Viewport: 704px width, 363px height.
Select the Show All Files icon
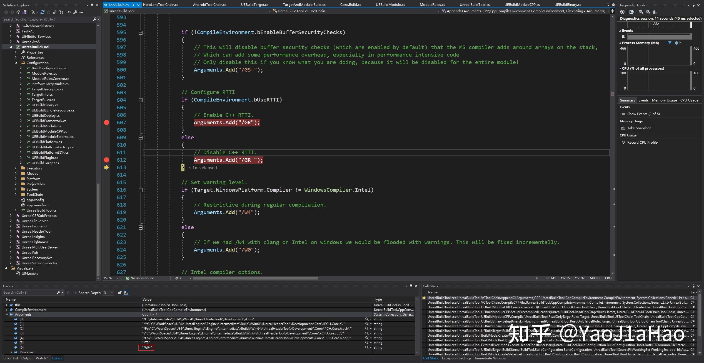click(61, 12)
